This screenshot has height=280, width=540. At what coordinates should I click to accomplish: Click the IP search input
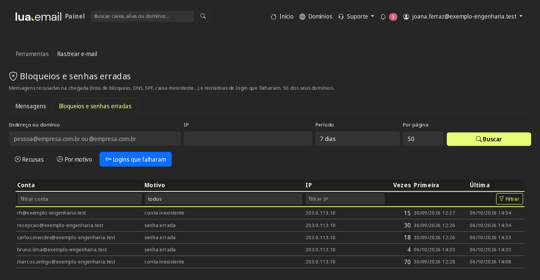coord(248,139)
